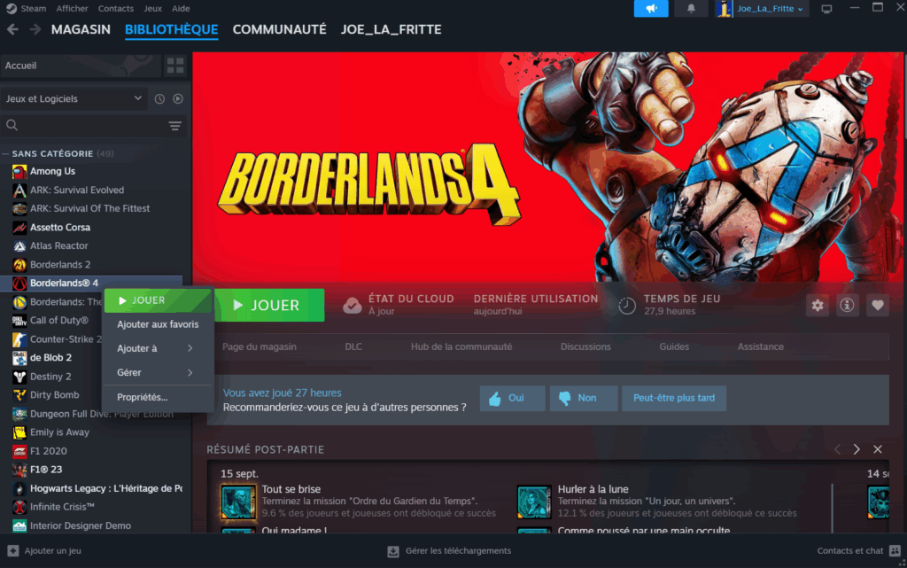Go to the Magasin tab
The height and width of the screenshot is (568, 907).
81,29
